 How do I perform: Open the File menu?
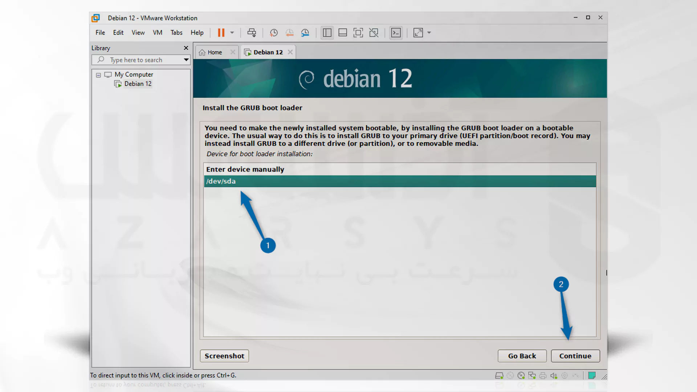tap(100, 33)
